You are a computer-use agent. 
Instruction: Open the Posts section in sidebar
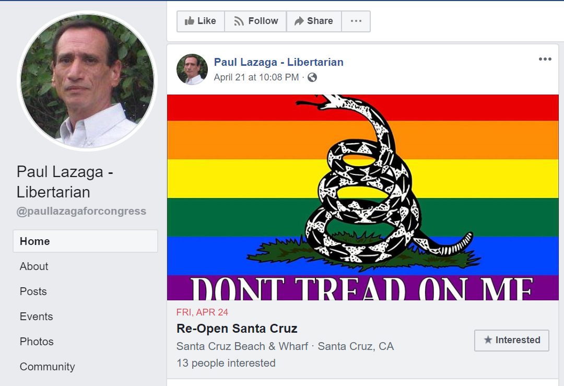tap(33, 291)
